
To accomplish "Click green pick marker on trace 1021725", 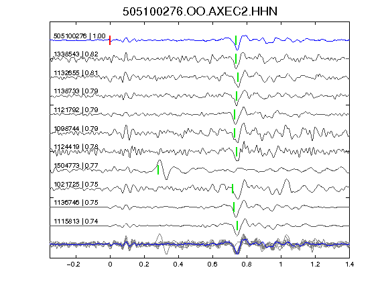I will pyautogui.click(x=233, y=189).
